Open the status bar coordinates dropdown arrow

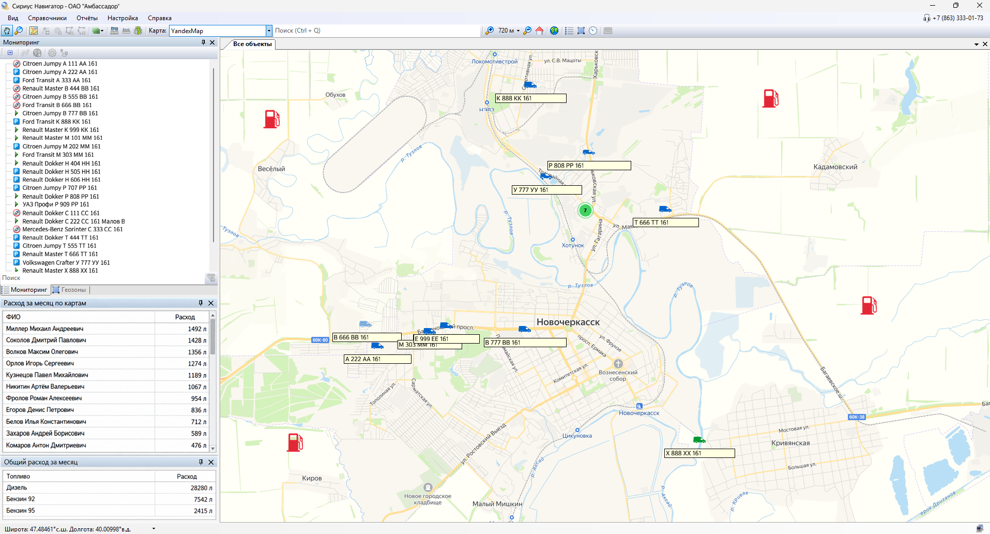pos(154,529)
